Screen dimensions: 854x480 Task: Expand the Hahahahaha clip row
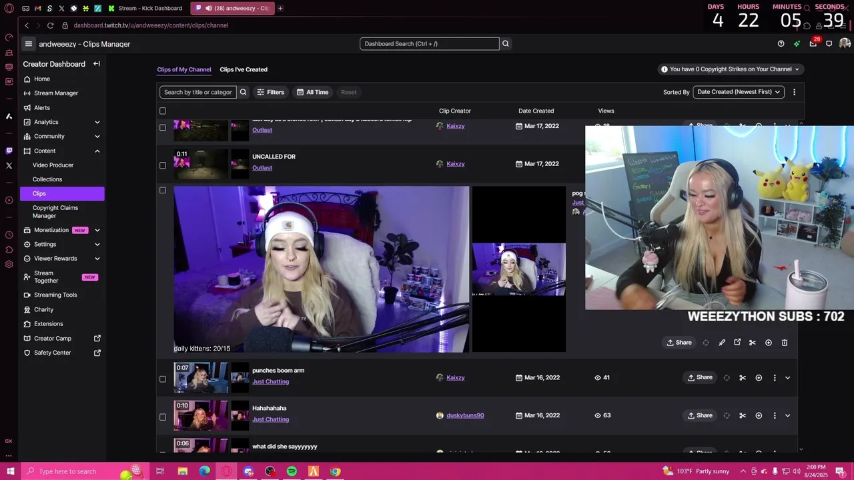coord(788,416)
